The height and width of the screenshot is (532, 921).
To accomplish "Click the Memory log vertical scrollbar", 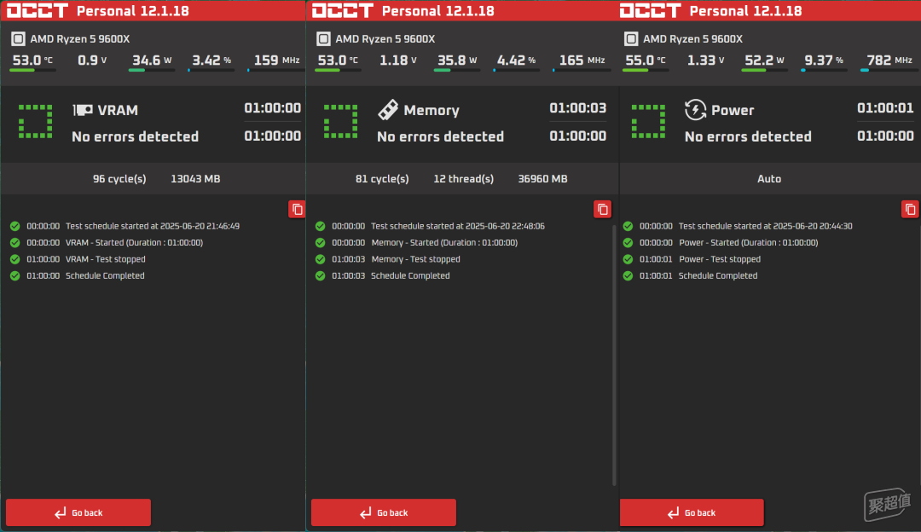I will pos(614,355).
